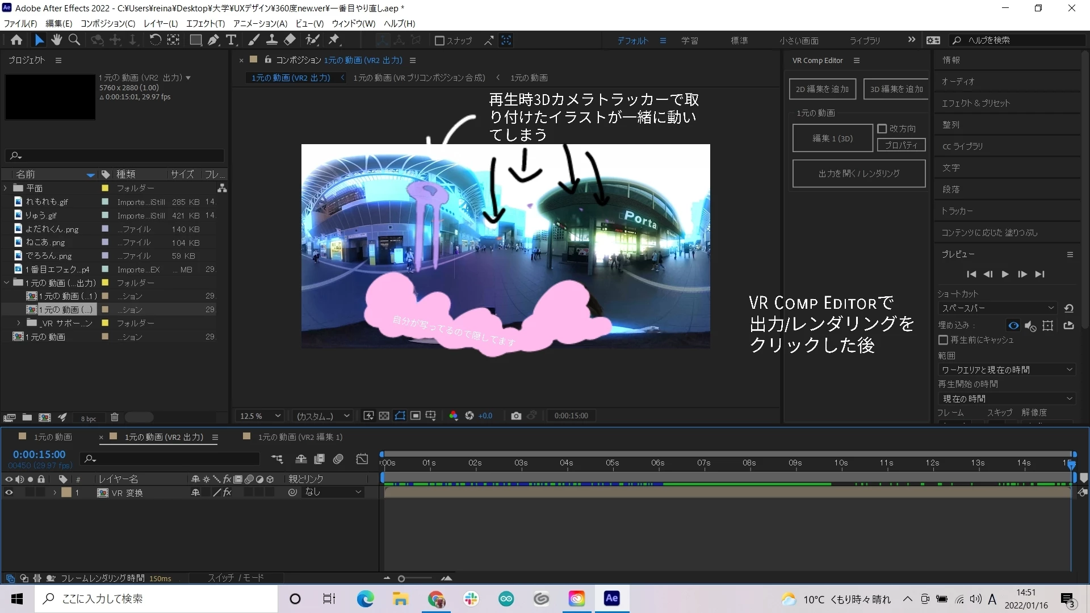Toggle the 改方向 checkbox
The height and width of the screenshot is (613, 1090).
coord(882,129)
